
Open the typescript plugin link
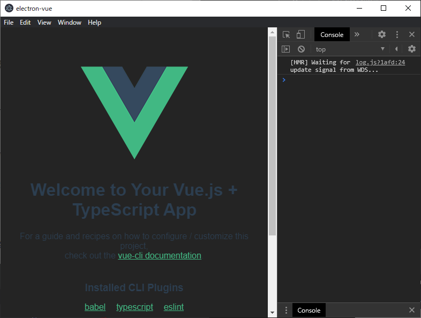tap(134, 307)
